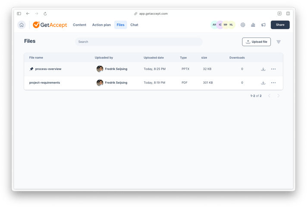Image resolution: width=307 pixels, height=207 pixels.
Task: Click Fredrik Seijsing in project-requirements row
Action: click(x=116, y=83)
